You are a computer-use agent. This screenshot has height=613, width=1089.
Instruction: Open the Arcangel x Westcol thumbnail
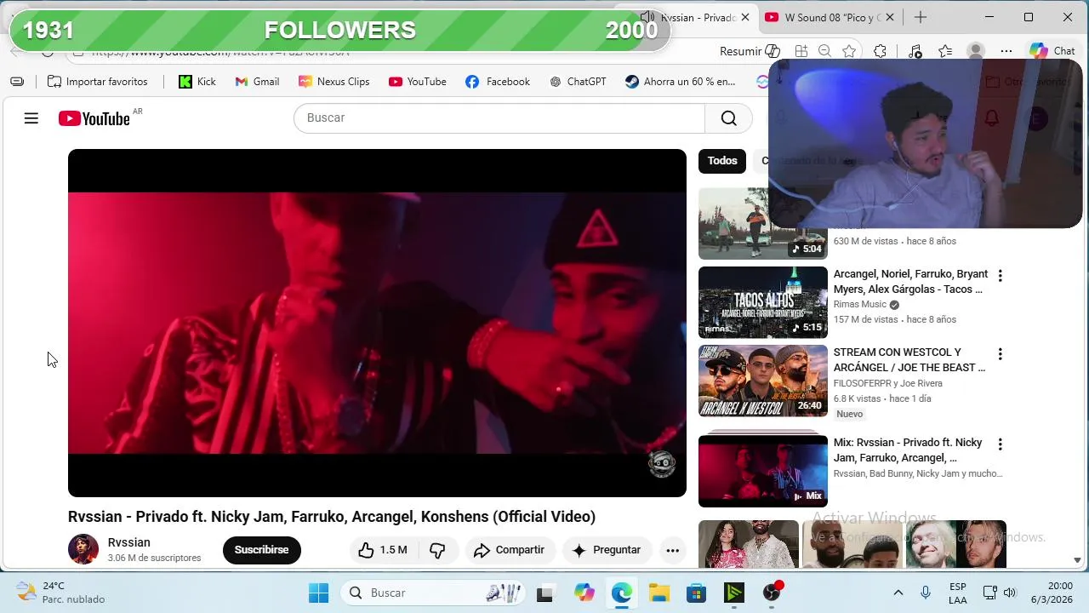tap(762, 381)
